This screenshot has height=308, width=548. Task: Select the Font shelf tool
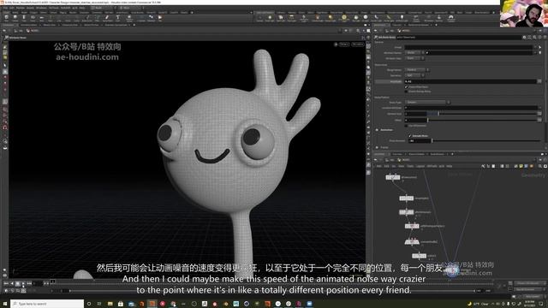(118, 18)
